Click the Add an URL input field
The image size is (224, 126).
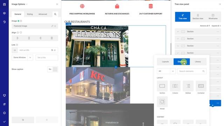[x=35, y=50]
